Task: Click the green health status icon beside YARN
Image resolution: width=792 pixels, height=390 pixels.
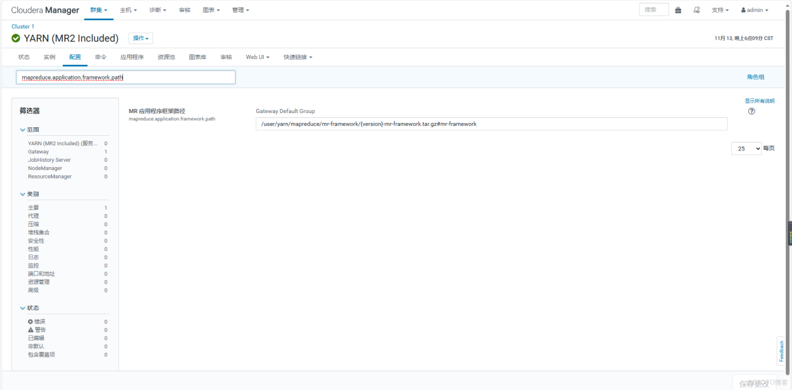Action: coord(15,38)
